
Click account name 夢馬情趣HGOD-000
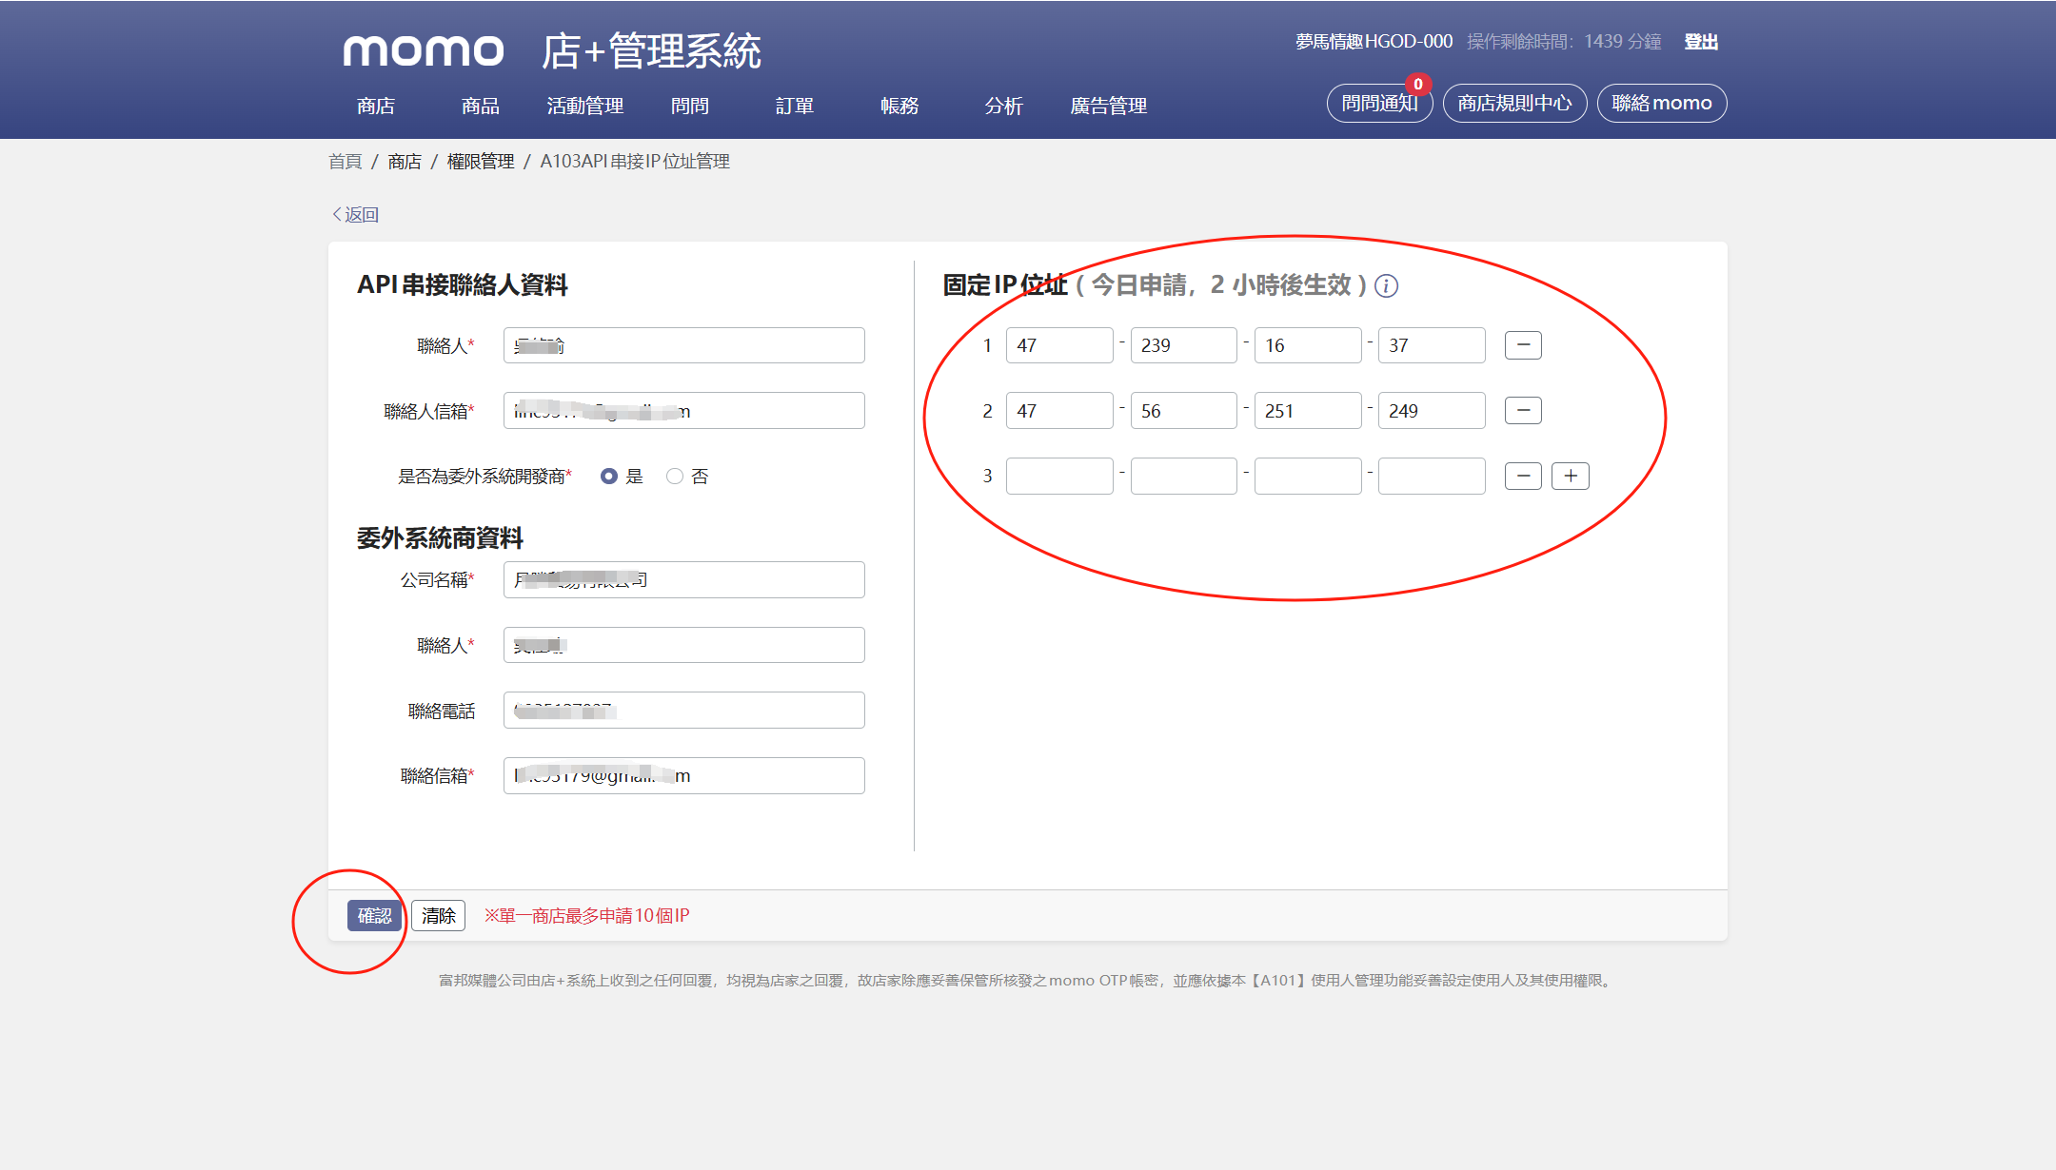point(1374,42)
